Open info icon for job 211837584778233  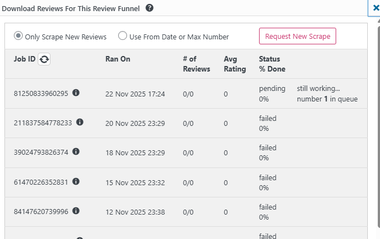pos(80,122)
